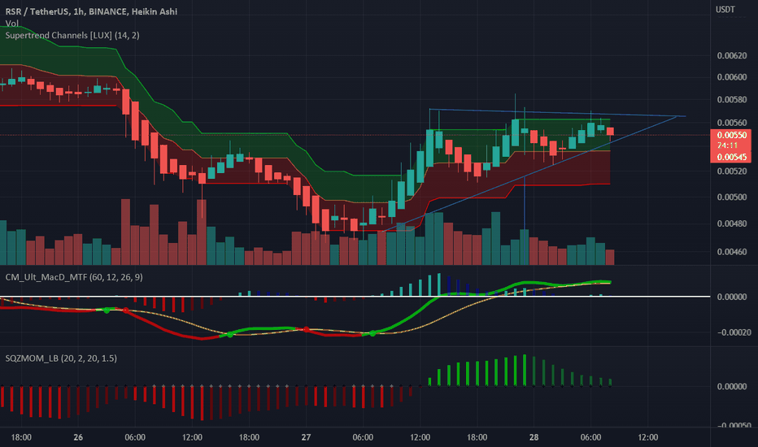Click the 0.00620 price axis label
The width and height of the screenshot is (758, 447).
coord(732,55)
